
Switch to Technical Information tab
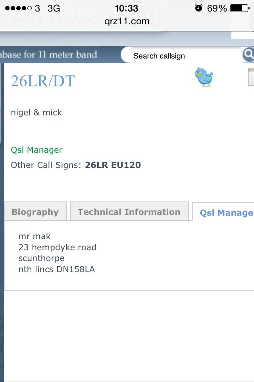point(129,212)
